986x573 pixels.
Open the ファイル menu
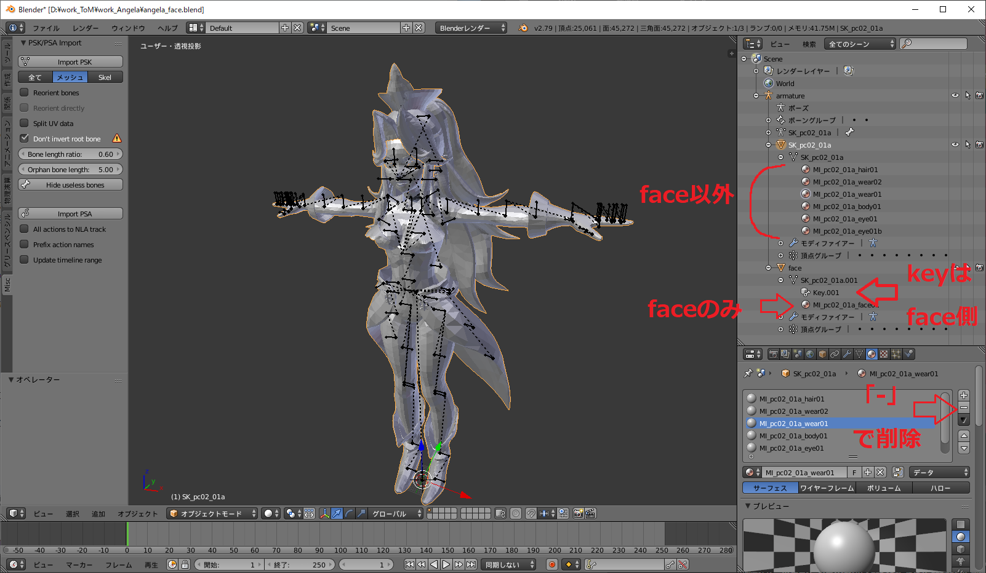tap(46, 28)
